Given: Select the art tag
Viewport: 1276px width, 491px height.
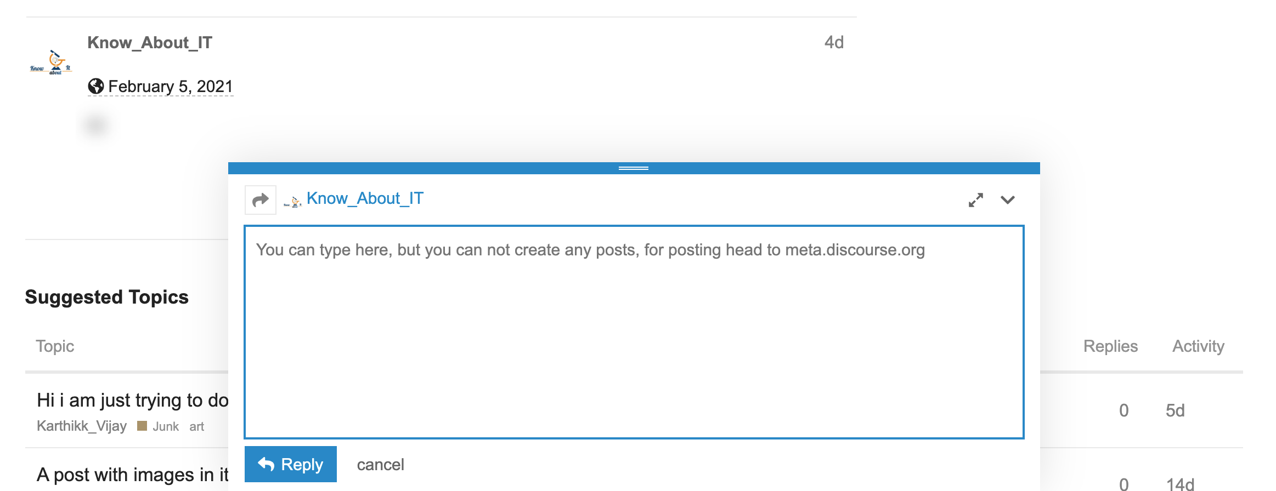Looking at the screenshot, I should coord(196,426).
